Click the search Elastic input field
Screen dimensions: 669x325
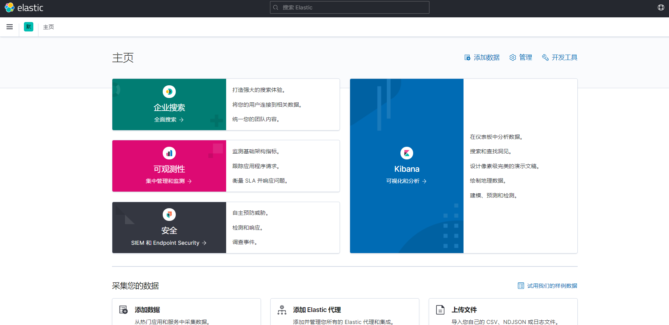point(350,8)
